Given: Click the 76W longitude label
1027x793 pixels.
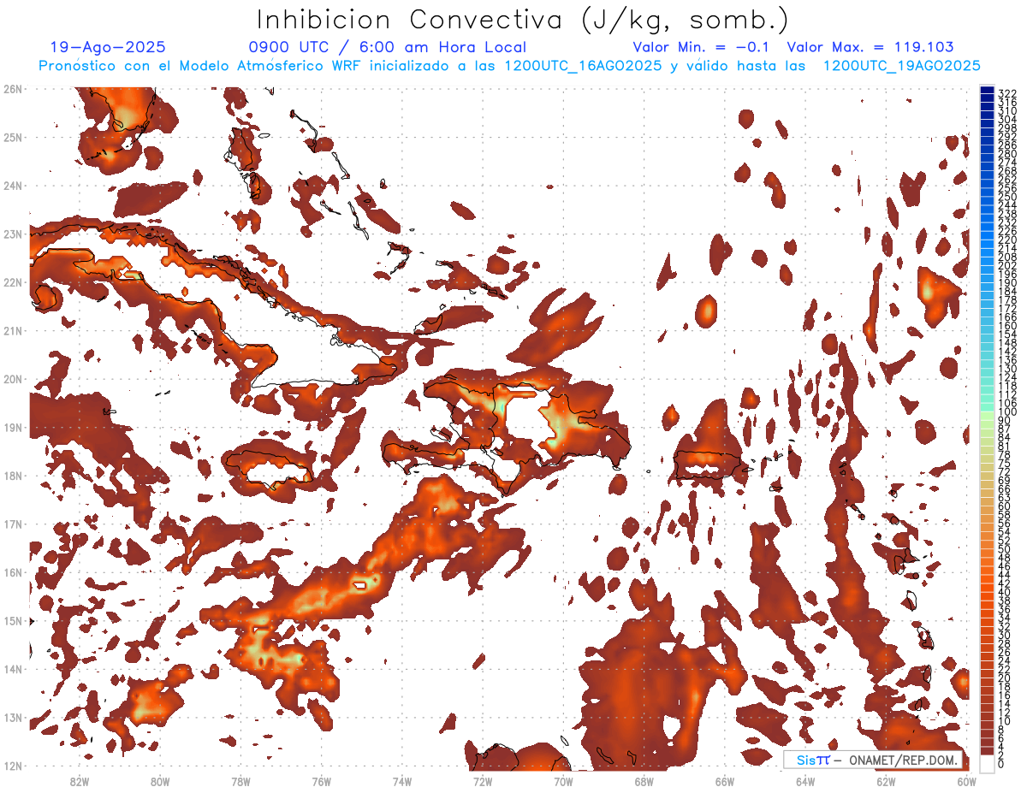Looking at the screenshot, I should coord(321,782).
